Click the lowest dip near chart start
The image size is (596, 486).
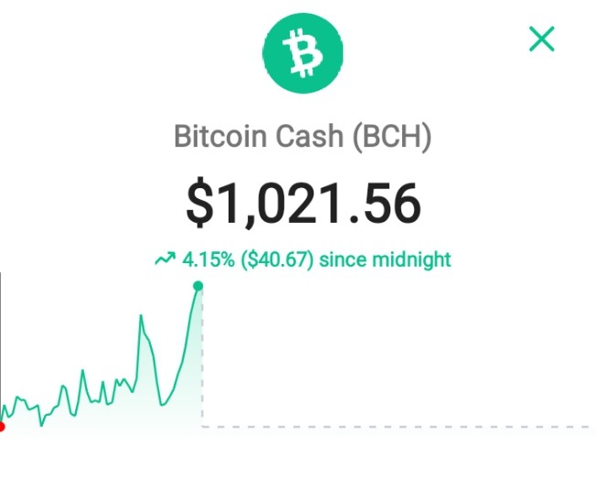[x=41, y=425]
